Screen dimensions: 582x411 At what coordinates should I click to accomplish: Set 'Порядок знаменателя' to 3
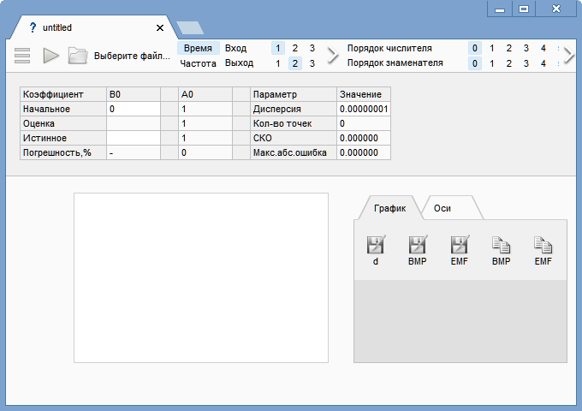click(526, 63)
